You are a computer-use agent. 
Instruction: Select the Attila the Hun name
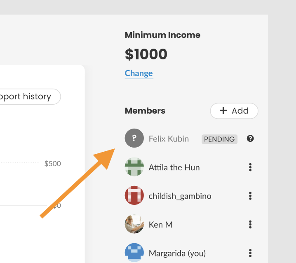coord(174,167)
